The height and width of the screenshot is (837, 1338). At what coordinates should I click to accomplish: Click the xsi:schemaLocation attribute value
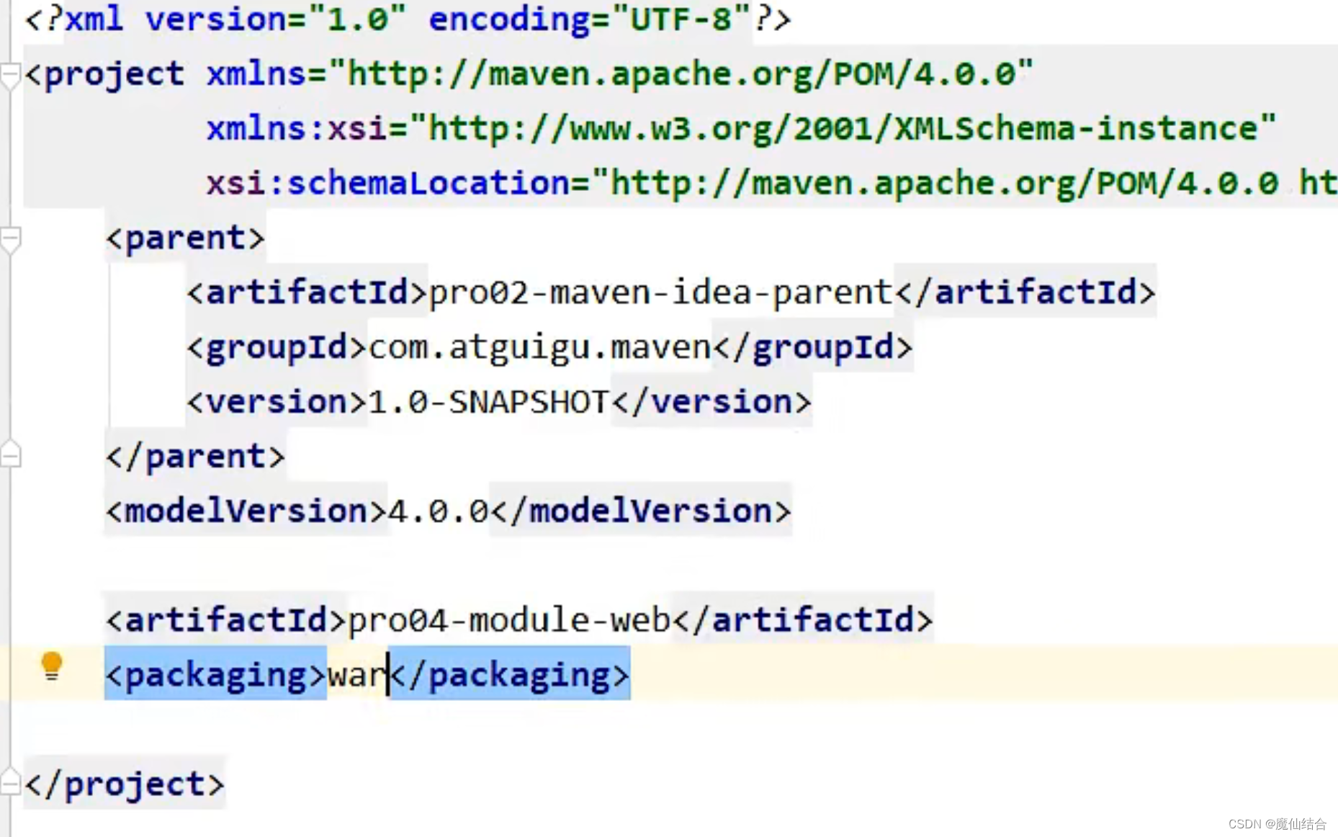[964, 184]
